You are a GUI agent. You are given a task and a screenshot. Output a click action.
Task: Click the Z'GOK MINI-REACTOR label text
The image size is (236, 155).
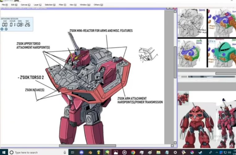tap(101, 31)
